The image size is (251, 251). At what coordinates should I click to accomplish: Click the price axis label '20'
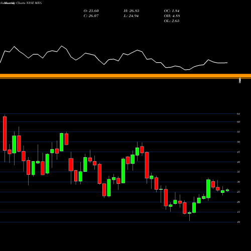[x=238, y=202]
